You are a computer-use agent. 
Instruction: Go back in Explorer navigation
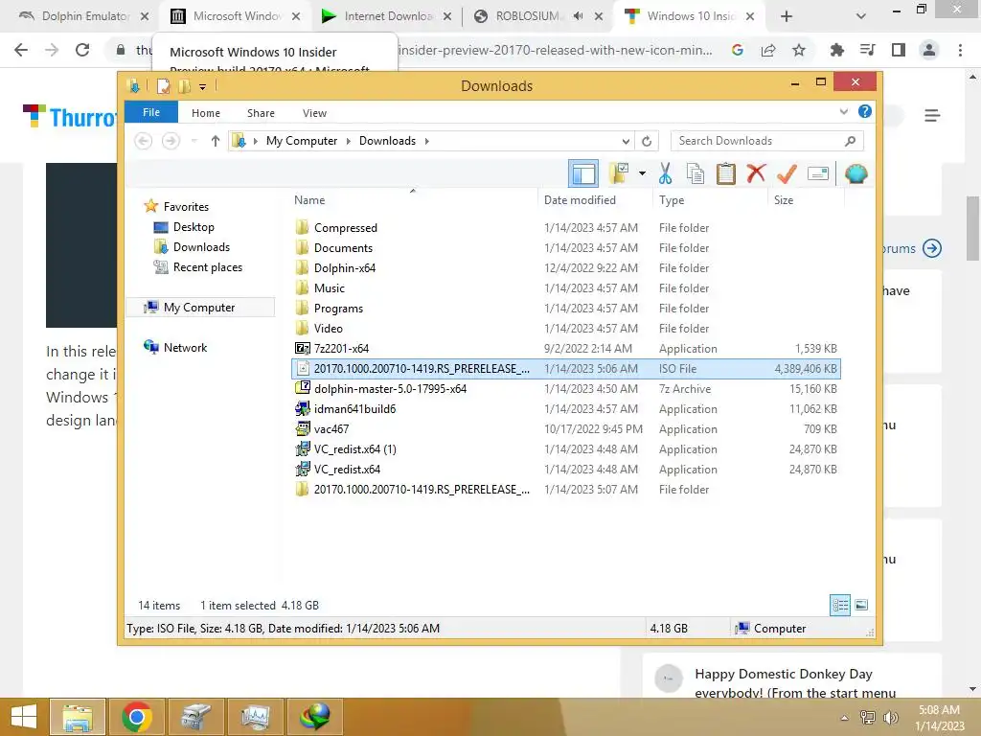(144, 141)
